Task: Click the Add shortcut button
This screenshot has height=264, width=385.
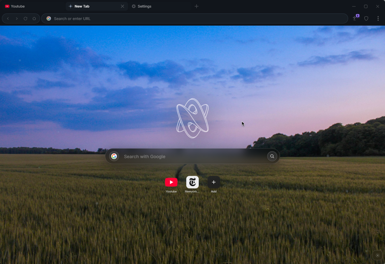Action: tap(213, 182)
